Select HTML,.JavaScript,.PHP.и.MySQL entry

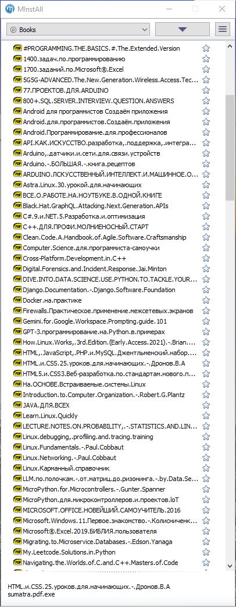110,352
